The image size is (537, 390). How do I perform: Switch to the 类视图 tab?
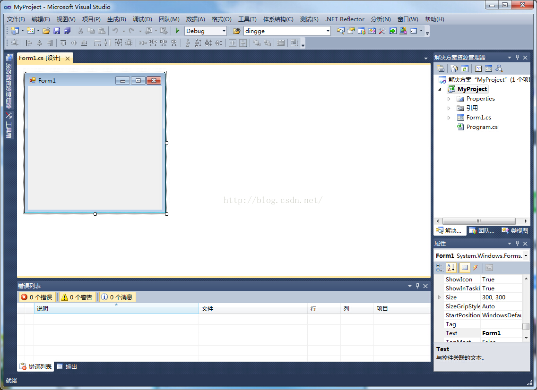point(515,231)
